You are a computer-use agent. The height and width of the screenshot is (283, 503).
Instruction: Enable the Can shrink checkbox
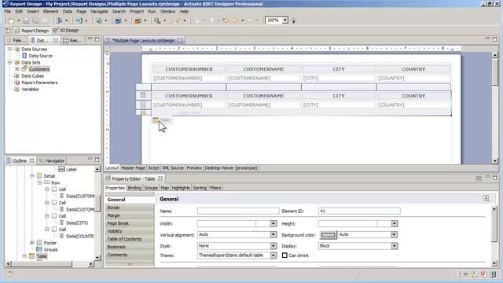tap(285, 255)
